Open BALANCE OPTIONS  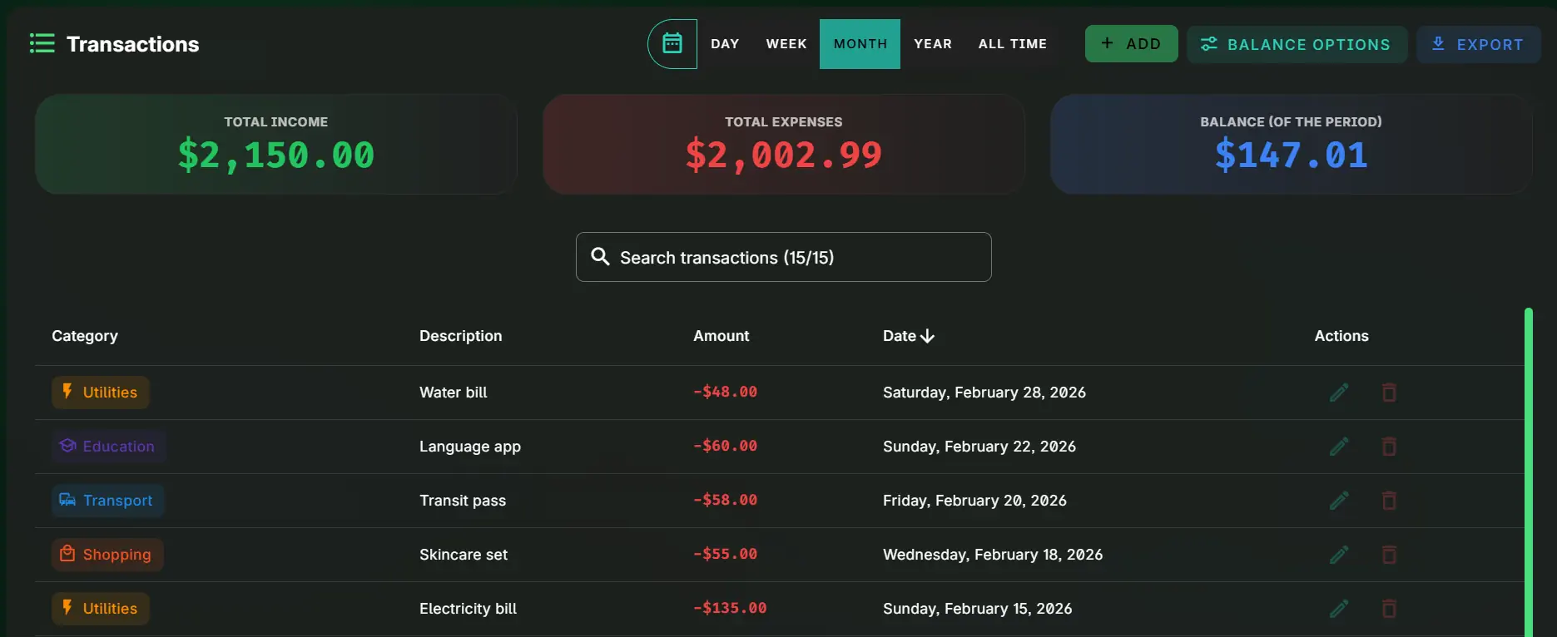tap(1297, 44)
